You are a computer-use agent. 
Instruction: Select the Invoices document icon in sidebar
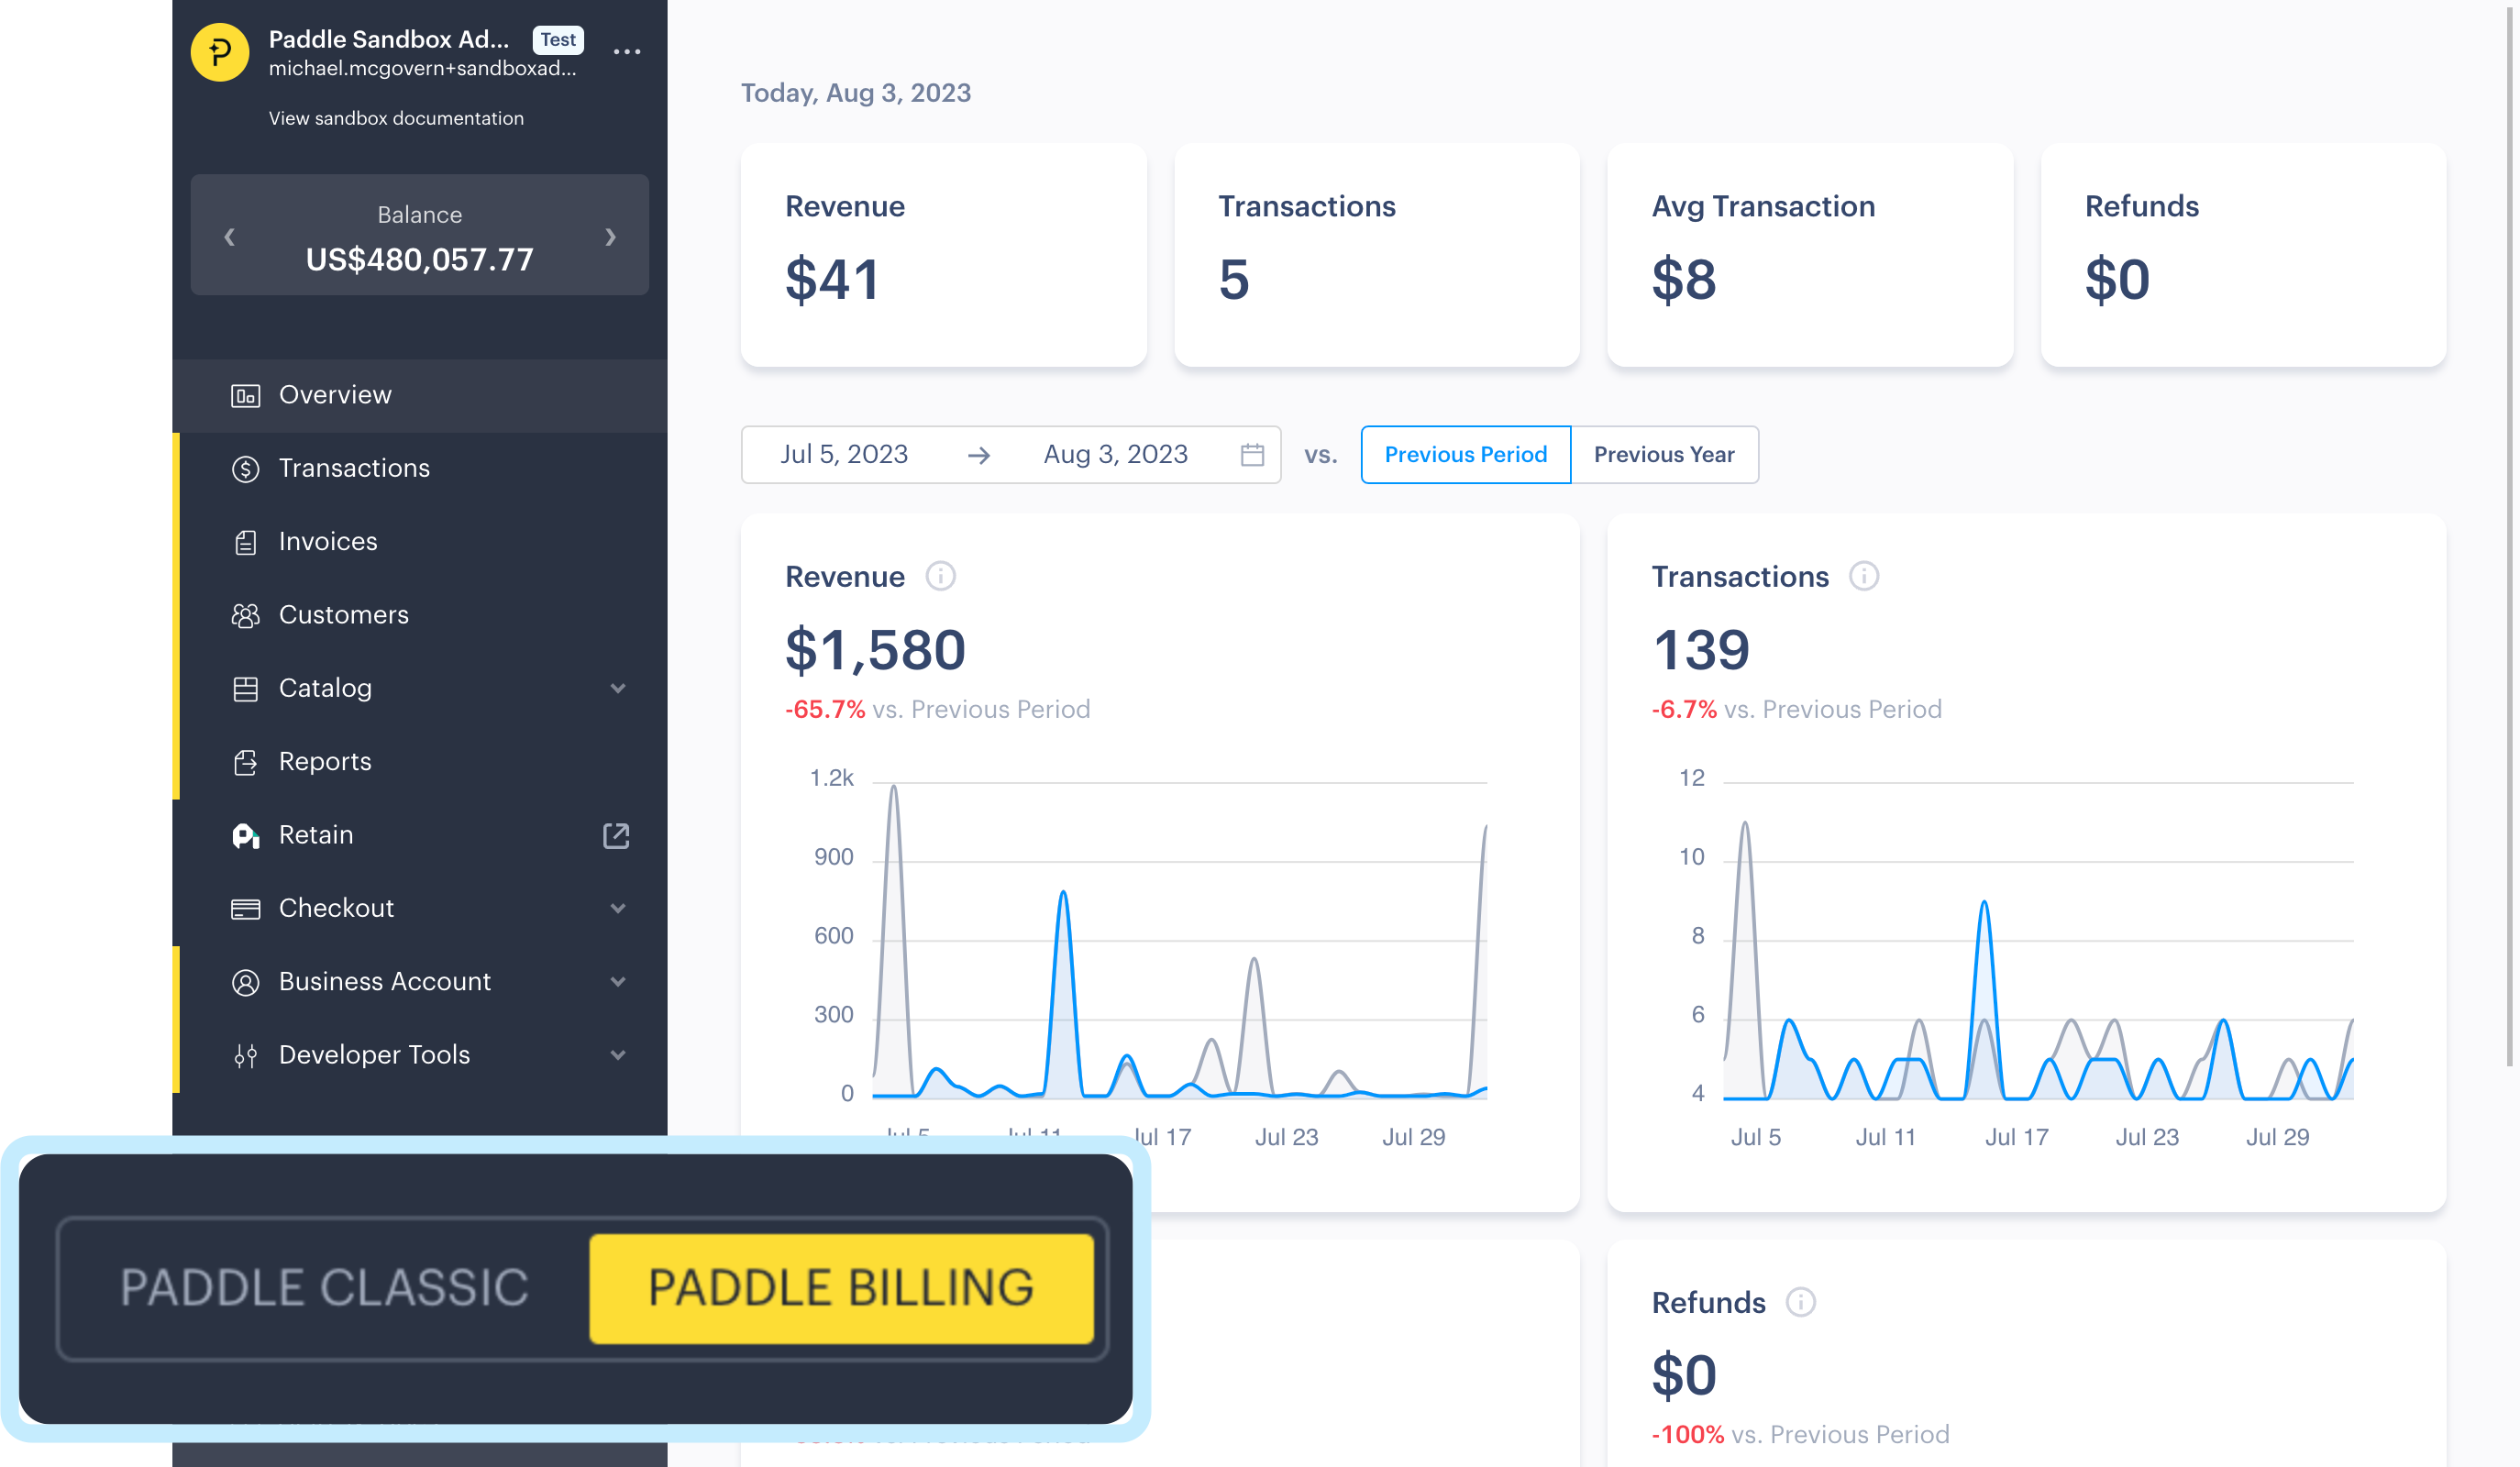click(246, 541)
